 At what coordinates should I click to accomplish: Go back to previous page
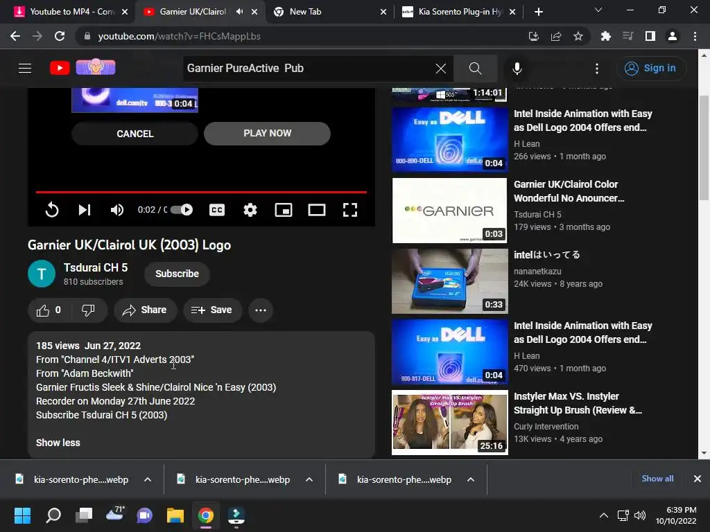(x=15, y=36)
